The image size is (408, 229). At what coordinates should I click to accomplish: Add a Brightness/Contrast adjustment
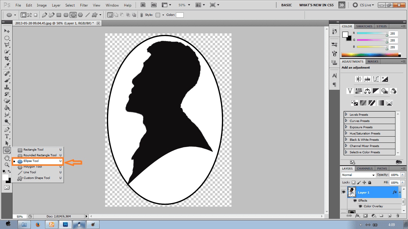point(359,79)
